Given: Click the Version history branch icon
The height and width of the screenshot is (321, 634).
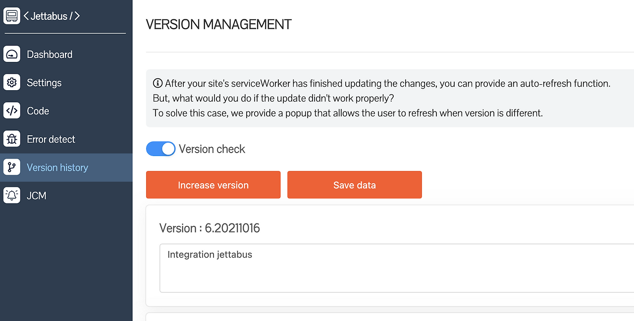Looking at the screenshot, I should coord(12,167).
